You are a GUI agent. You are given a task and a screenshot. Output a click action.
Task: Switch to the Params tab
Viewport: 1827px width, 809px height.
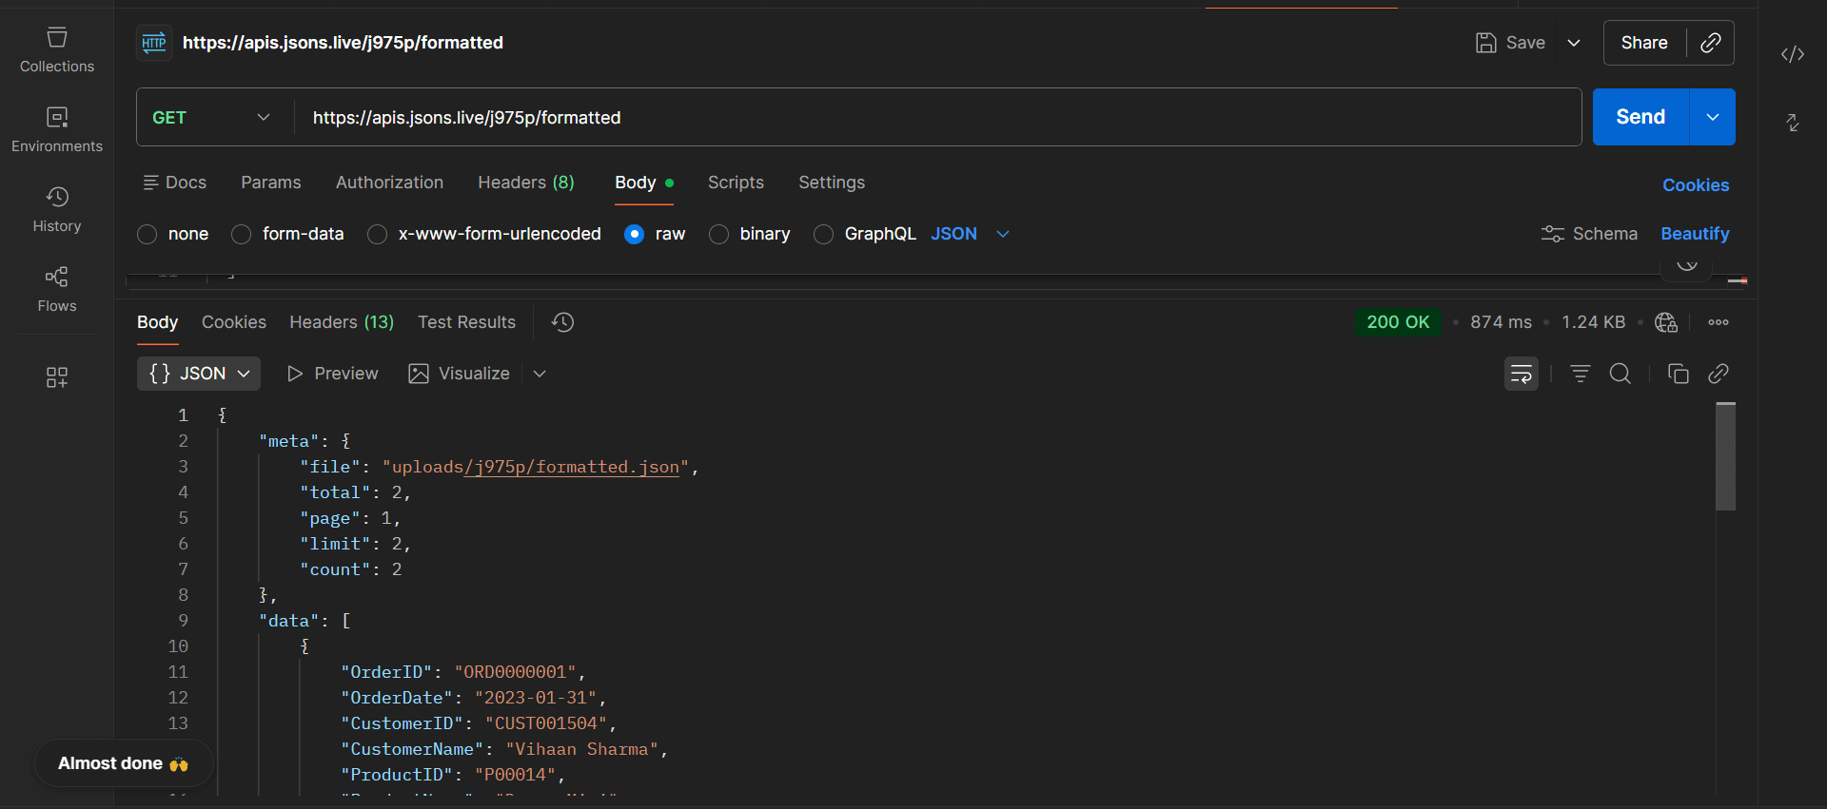[x=271, y=183]
